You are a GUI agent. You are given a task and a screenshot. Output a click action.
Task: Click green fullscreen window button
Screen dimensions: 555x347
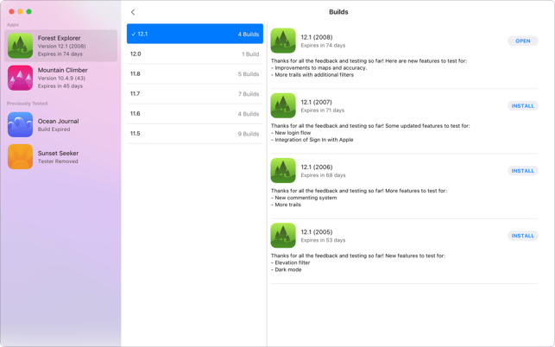(x=29, y=12)
